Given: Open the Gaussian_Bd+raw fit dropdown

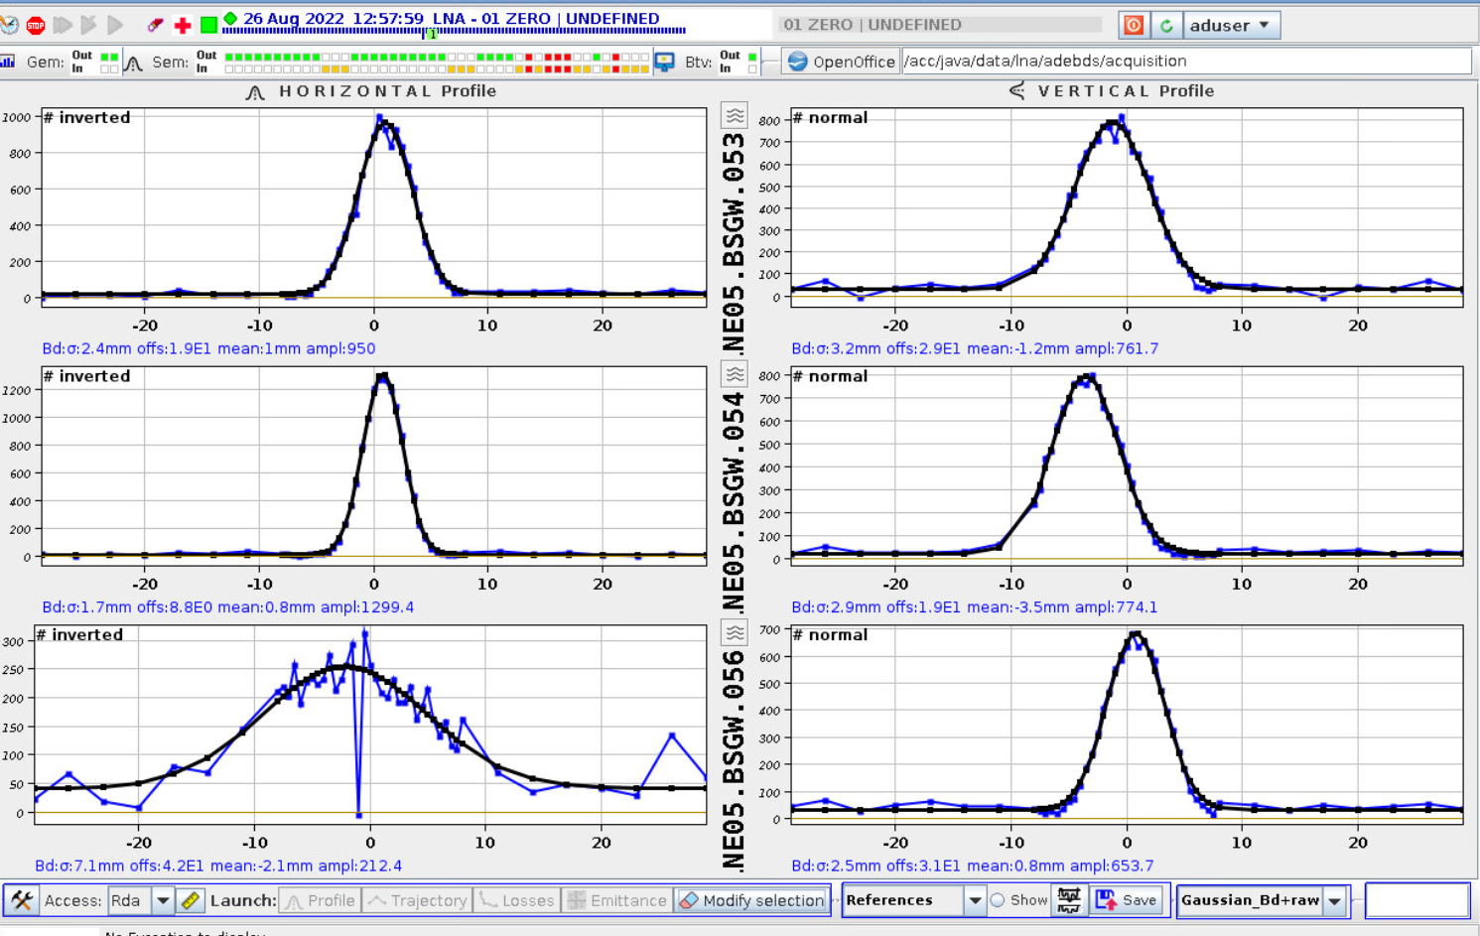Looking at the screenshot, I should click(x=1335, y=900).
